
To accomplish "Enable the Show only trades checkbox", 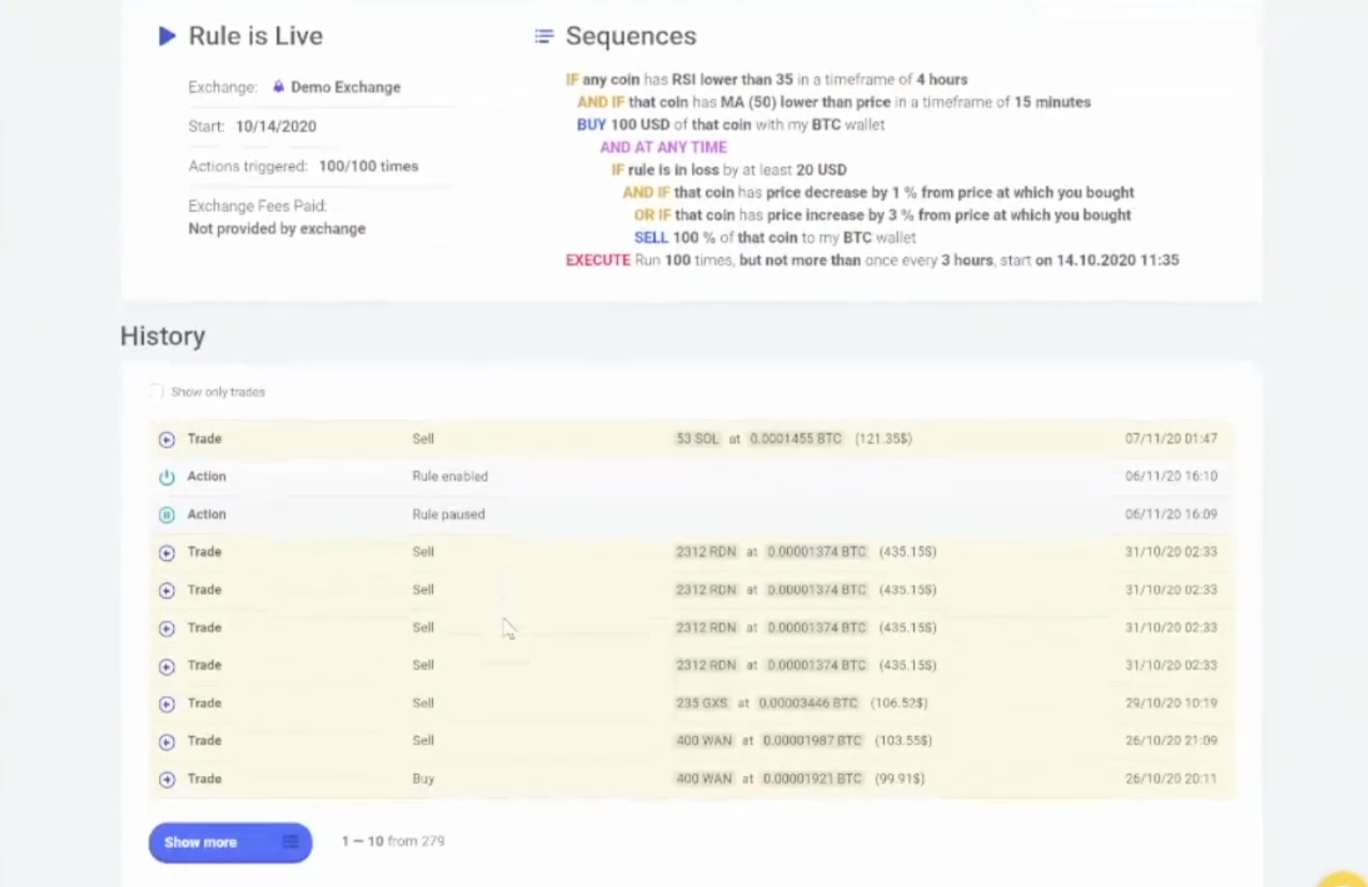I will (155, 391).
